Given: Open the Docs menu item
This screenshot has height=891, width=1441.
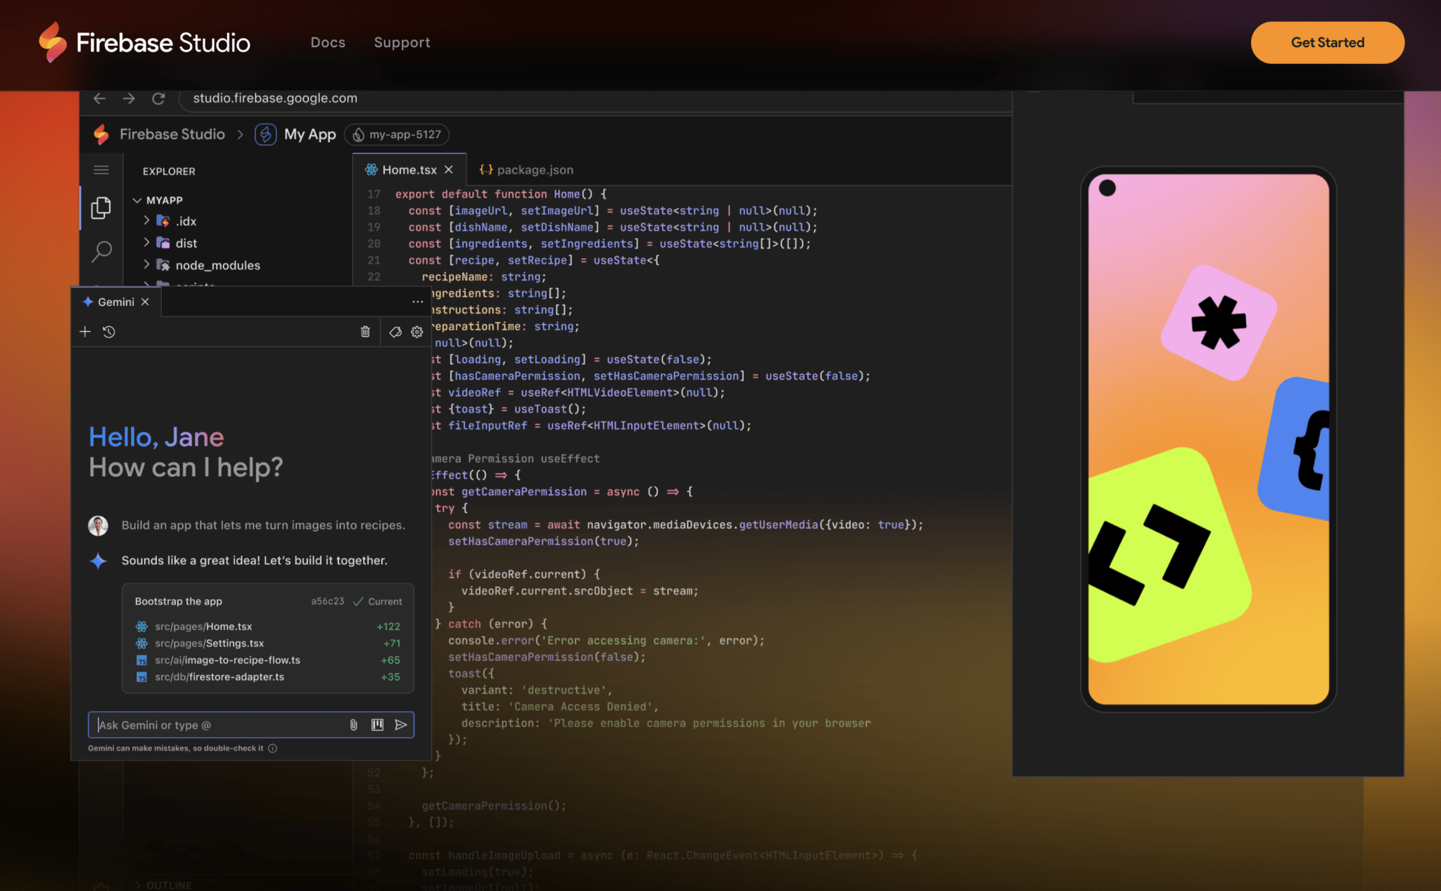Looking at the screenshot, I should [x=327, y=42].
